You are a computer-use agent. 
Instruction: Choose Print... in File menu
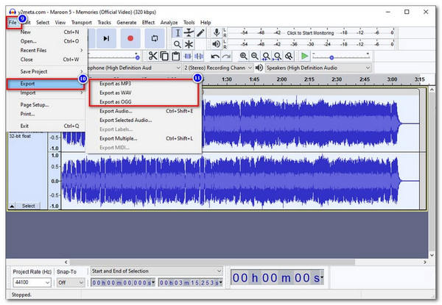46,114
